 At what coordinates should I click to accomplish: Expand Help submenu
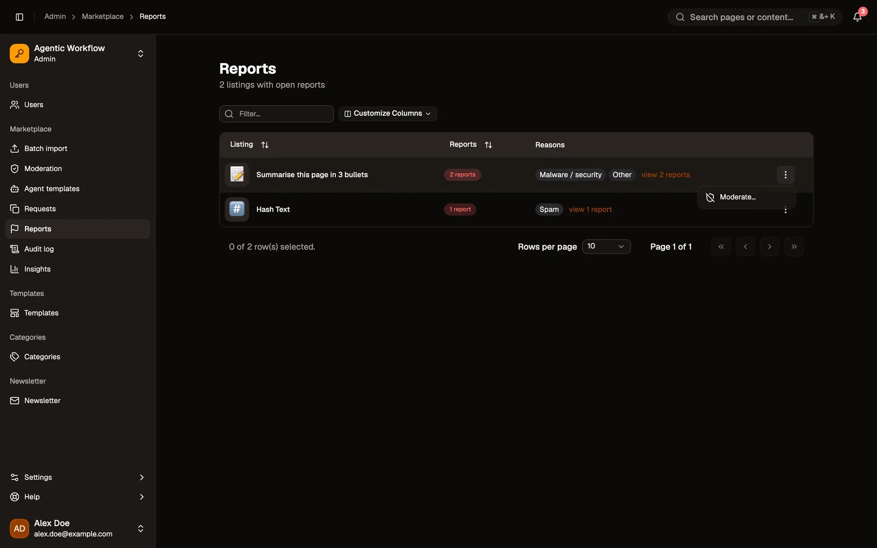click(x=78, y=497)
